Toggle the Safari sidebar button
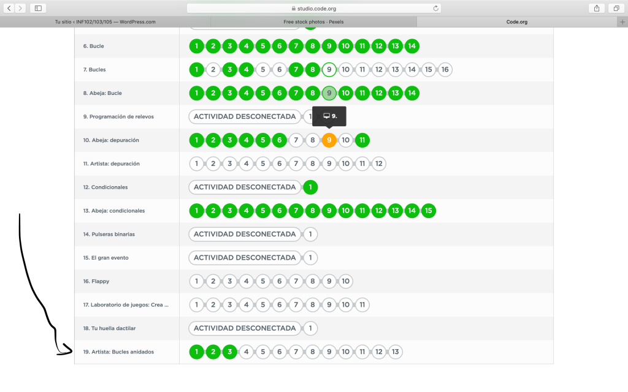The image size is (628, 392). tap(38, 8)
